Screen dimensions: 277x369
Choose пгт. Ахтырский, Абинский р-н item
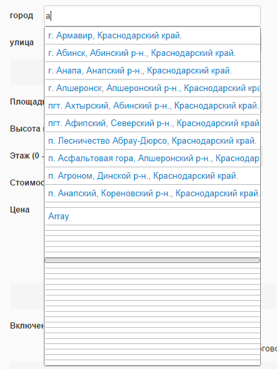(x=152, y=106)
